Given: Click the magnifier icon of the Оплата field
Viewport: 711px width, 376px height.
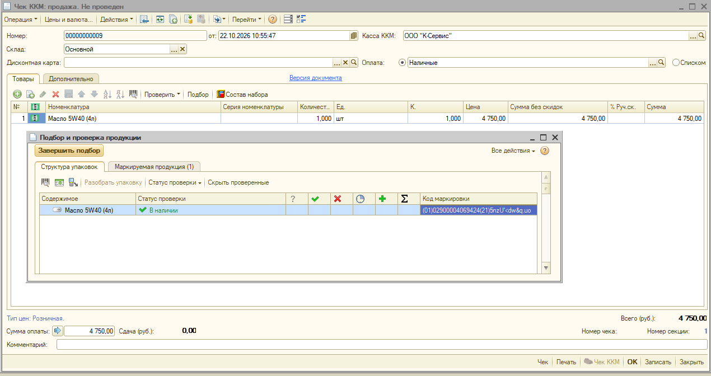Looking at the screenshot, I should coord(661,63).
